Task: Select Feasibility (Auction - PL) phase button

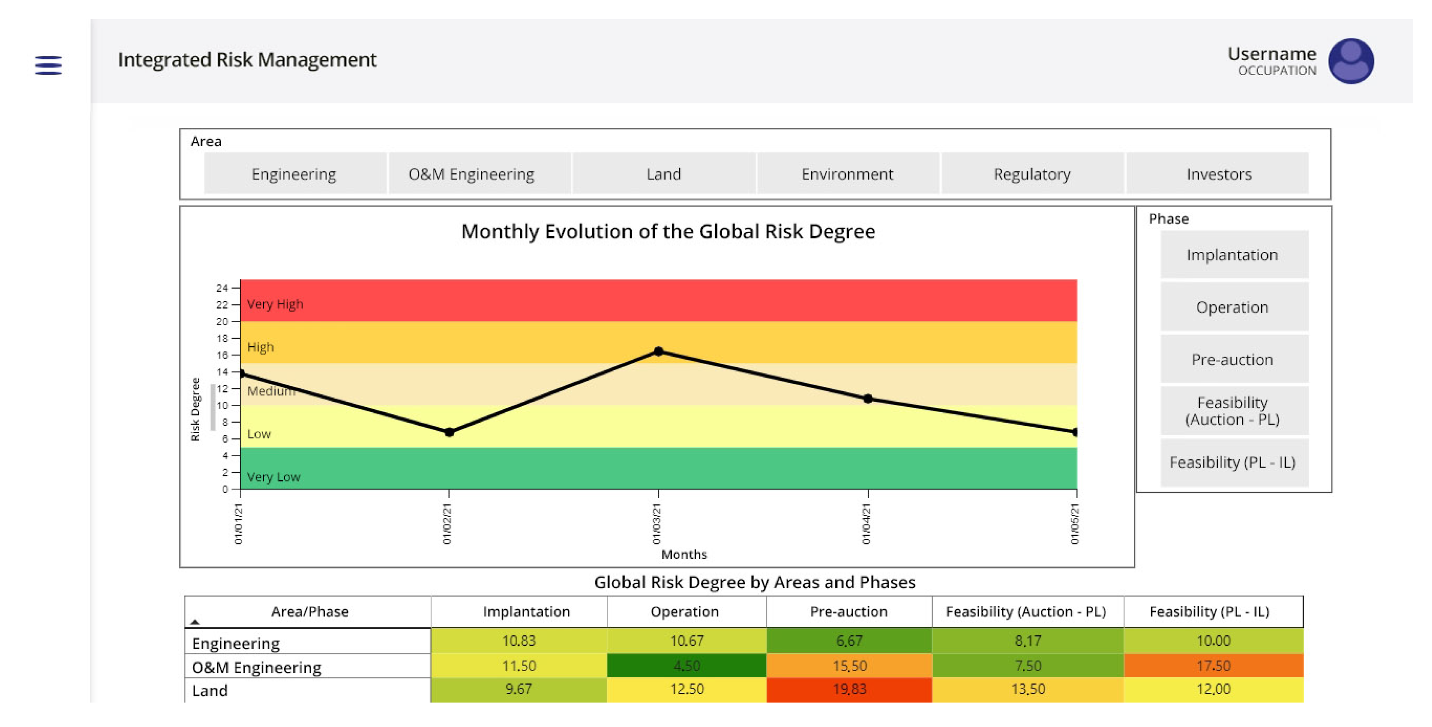Action: (1232, 410)
